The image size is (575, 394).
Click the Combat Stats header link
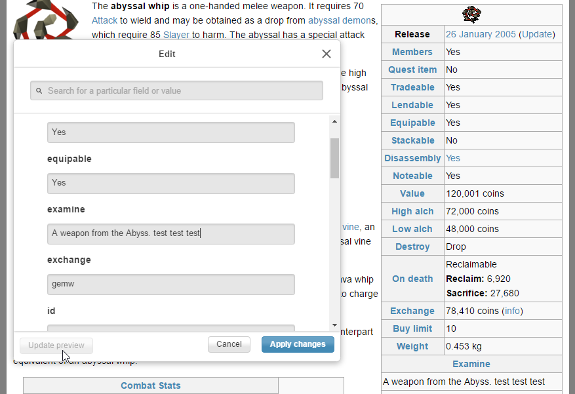click(151, 385)
